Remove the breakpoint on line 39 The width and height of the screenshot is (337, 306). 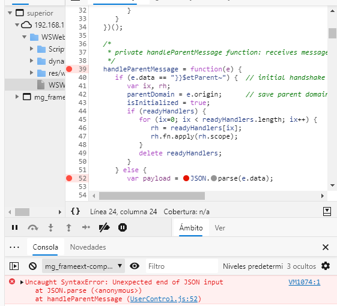(x=69, y=69)
